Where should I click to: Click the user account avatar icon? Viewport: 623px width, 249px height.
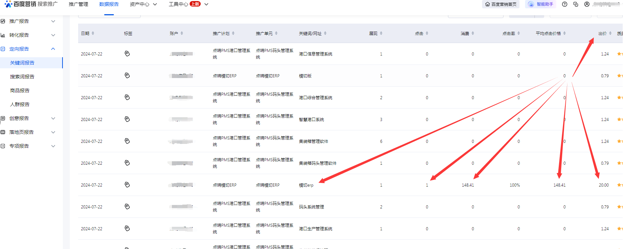coord(587,4)
